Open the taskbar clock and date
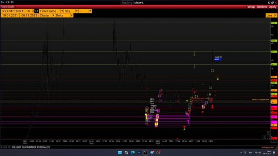This screenshot has width=278, height=156. pos(268,153)
